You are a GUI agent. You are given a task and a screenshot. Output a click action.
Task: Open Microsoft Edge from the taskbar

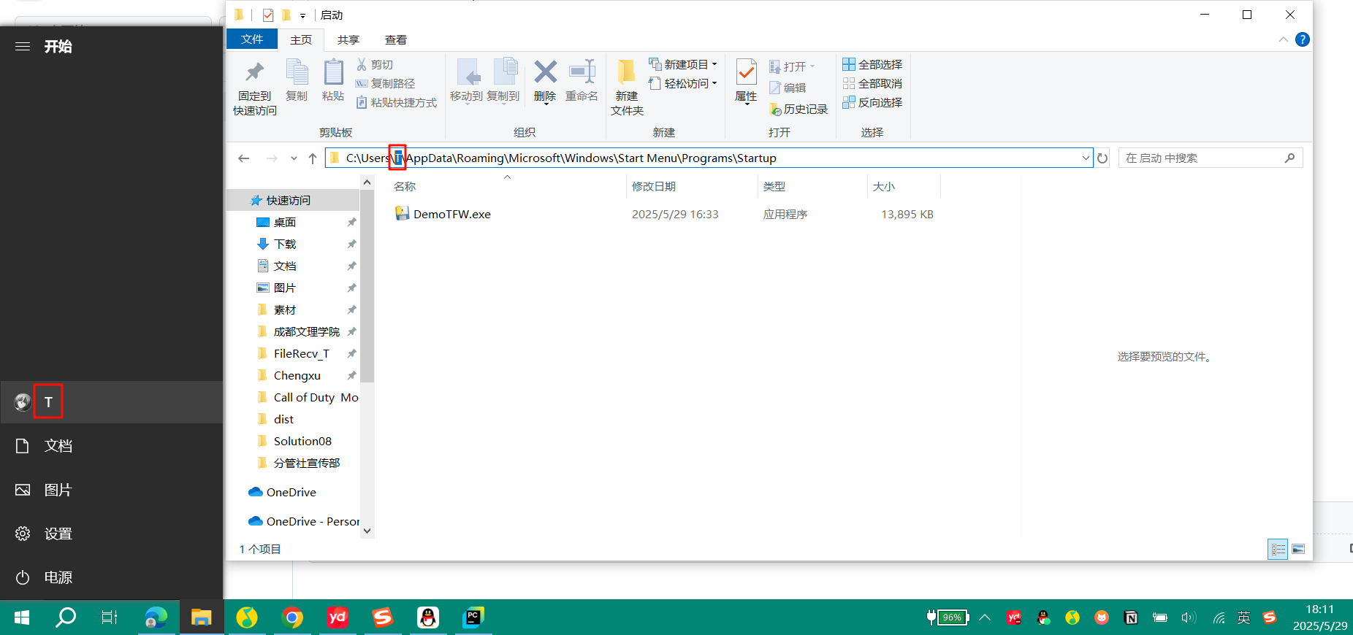[156, 617]
